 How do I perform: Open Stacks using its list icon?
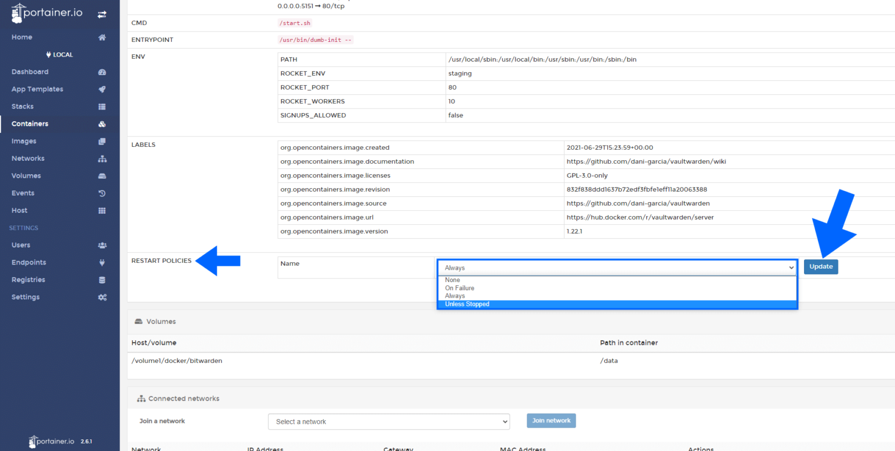click(x=102, y=106)
